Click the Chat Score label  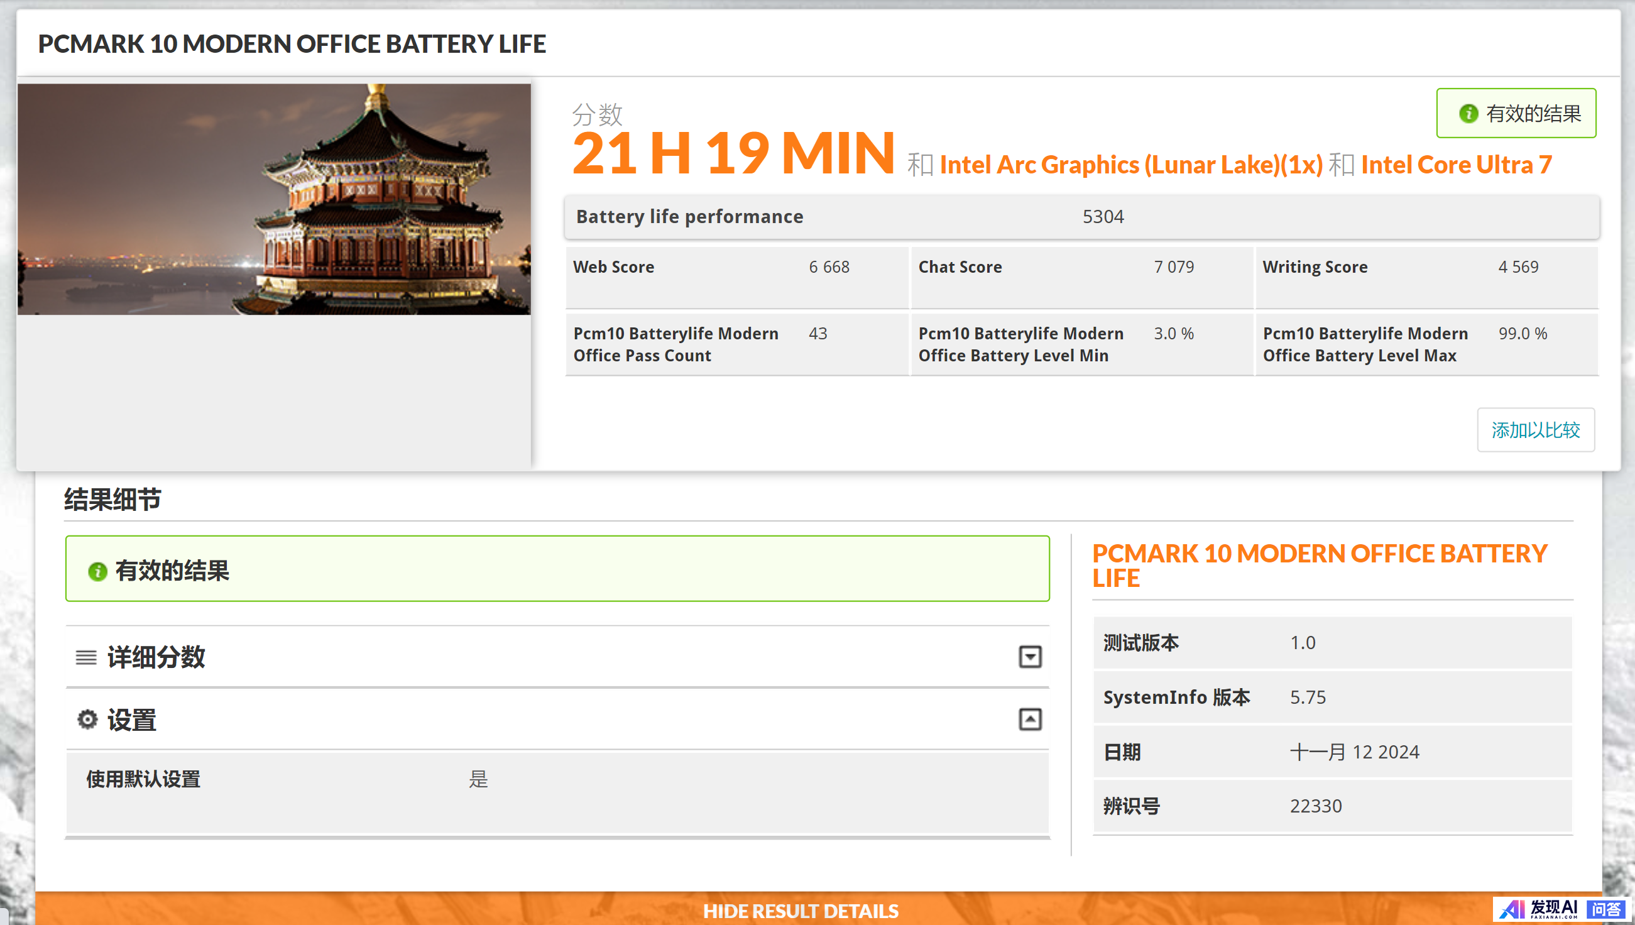(960, 267)
